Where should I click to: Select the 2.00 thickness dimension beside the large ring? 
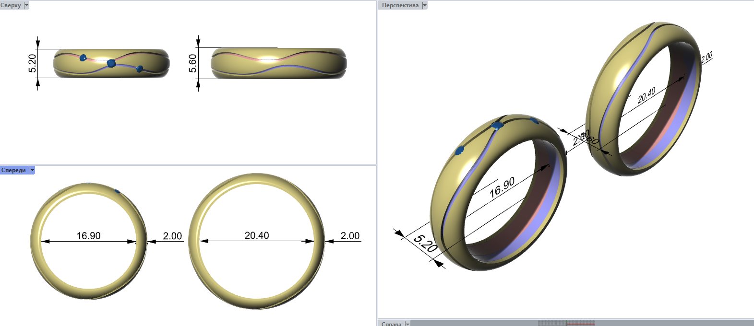pyautogui.click(x=350, y=236)
